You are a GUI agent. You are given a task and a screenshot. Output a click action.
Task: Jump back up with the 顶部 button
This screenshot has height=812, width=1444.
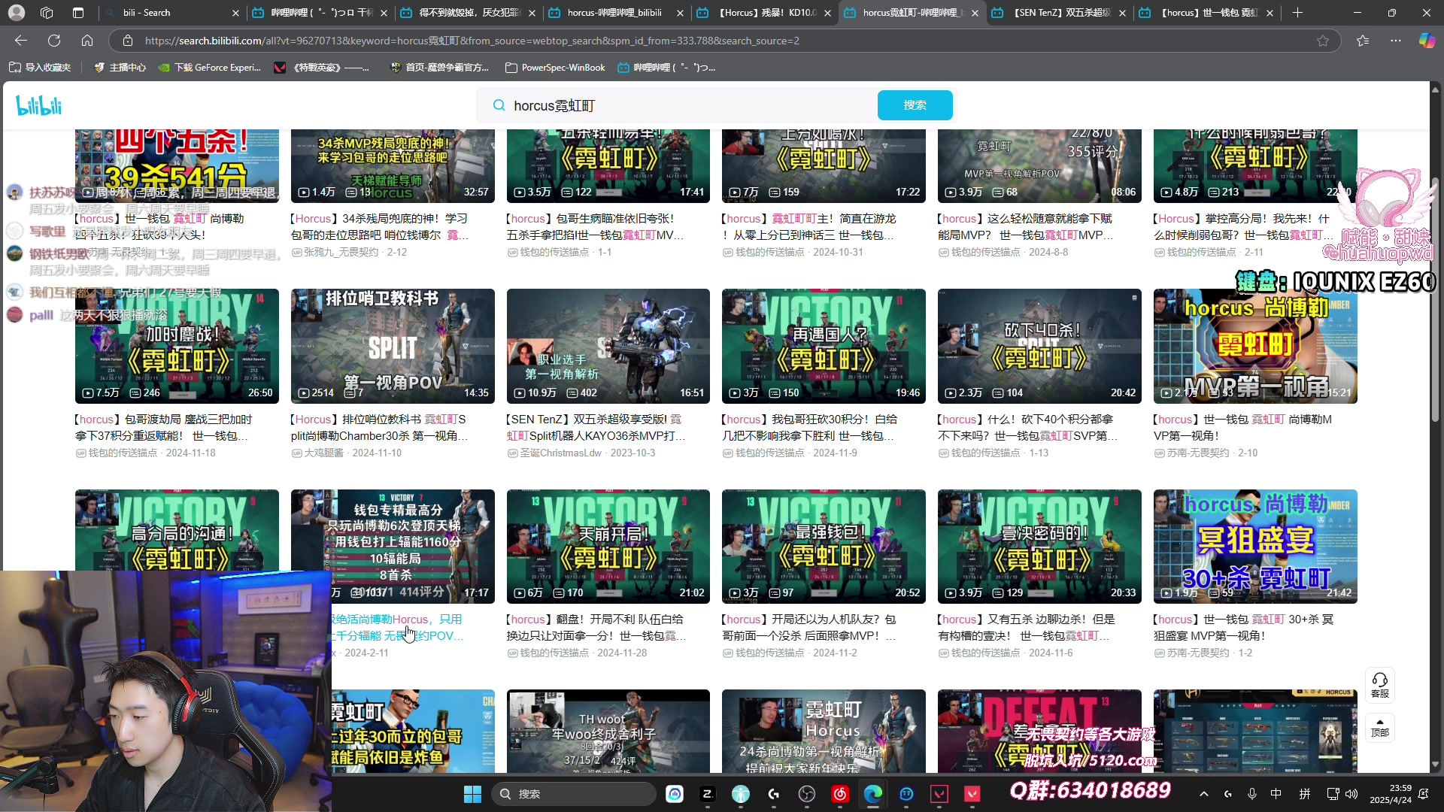point(1380,728)
